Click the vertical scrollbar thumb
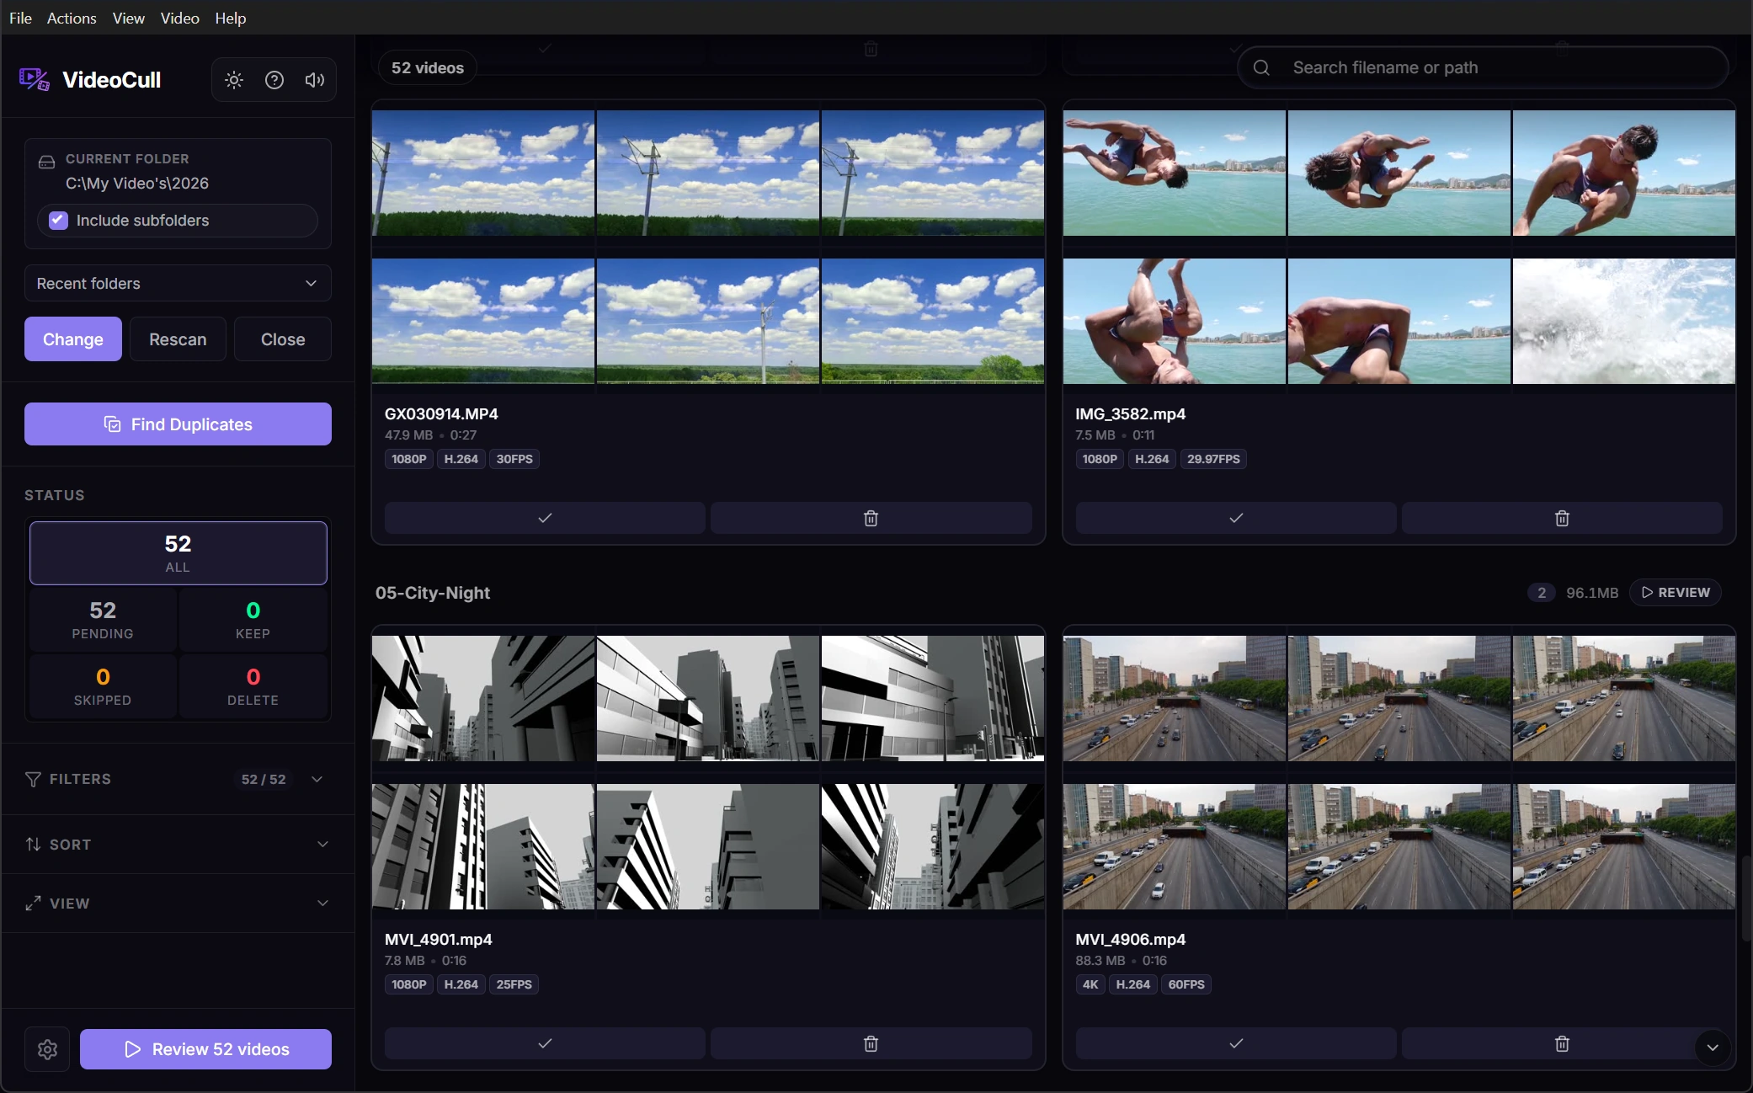This screenshot has width=1753, height=1093. pyautogui.click(x=1746, y=898)
